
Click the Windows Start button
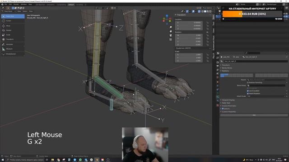[2, 160]
